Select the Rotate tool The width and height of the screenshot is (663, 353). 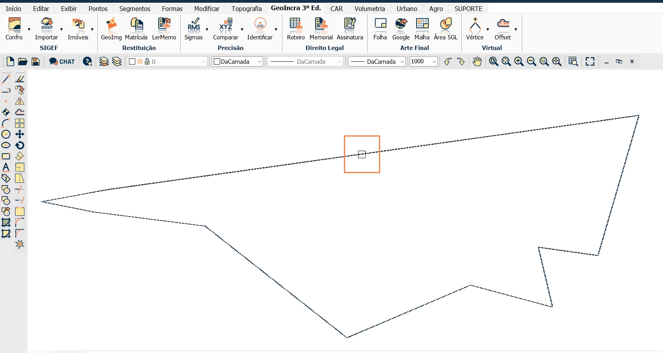(20, 145)
